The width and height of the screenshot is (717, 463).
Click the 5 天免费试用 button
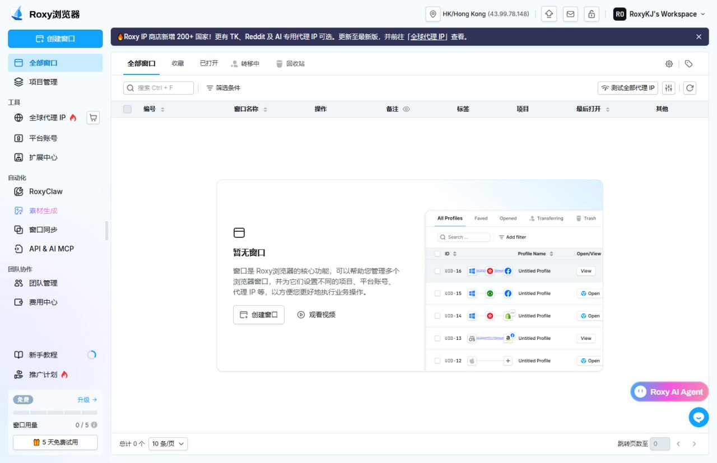pyautogui.click(x=55, y=442)
